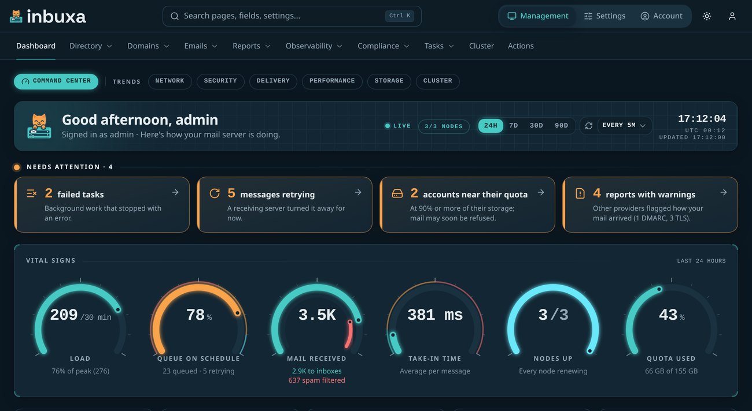752x411 pixels.
Task: Select the 7D time range
Action: tap(513, 126)
